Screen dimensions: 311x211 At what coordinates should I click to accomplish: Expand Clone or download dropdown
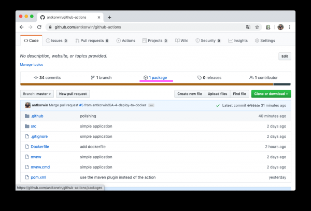tap(271, 94)
